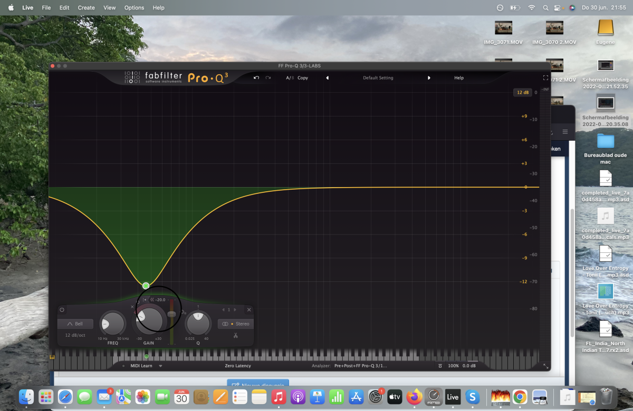This screenshot has height=411, width=633.
Task: Toggle the A/B state switch
Action: pos(290,77)
